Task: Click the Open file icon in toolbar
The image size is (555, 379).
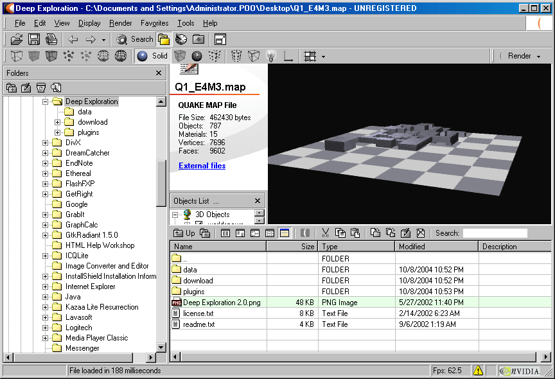Action: [17, 39]
